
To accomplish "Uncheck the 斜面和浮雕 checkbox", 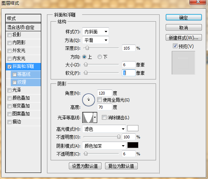I will point(9,66).
